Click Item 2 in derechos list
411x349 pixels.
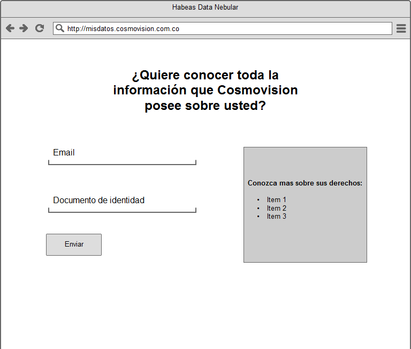(276, 208)
